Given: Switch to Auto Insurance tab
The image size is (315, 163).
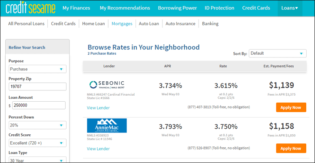Looking at the screenshot, I should (x=180, y=24).
